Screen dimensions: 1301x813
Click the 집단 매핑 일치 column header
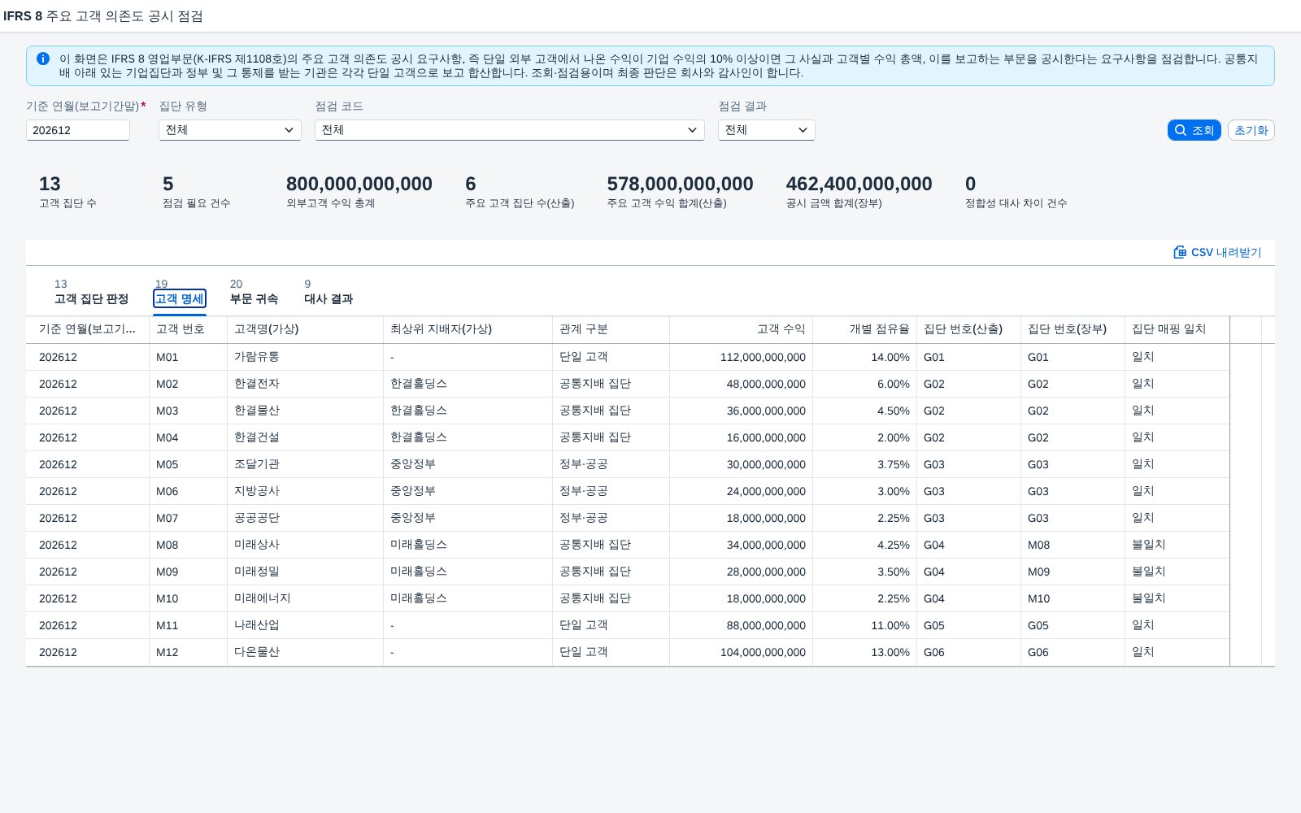point(1177,329)
